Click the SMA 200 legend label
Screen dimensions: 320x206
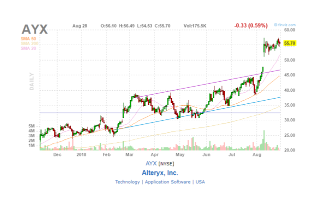(x=29, y=44)
